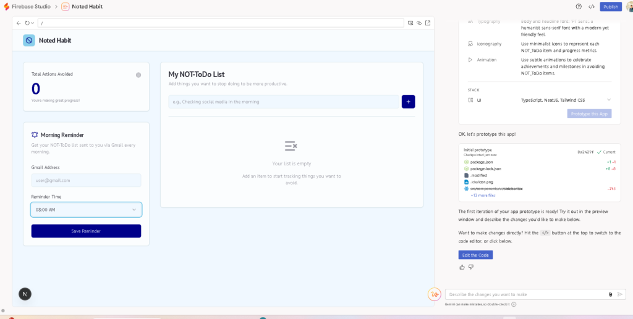633x319 pixels.
Task: Expand the +13 more files link
Action: [483, 196]
